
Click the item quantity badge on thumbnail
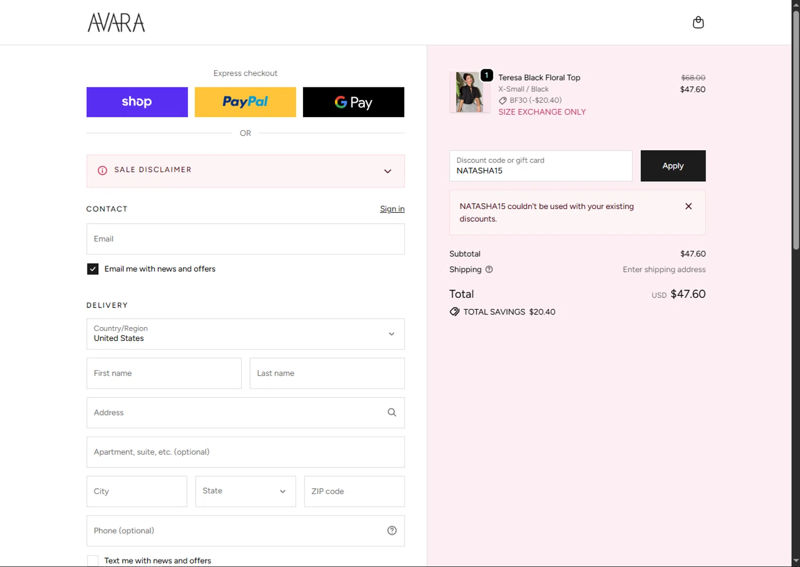[486, 75]
